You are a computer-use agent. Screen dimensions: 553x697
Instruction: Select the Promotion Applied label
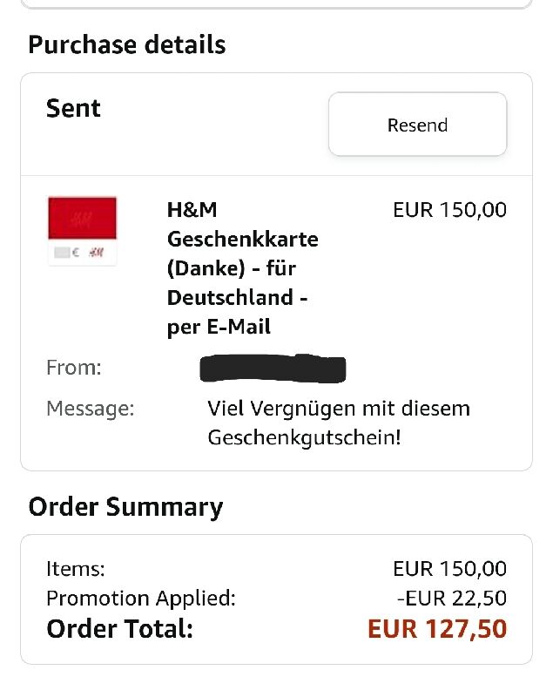[x=141, y=599]
